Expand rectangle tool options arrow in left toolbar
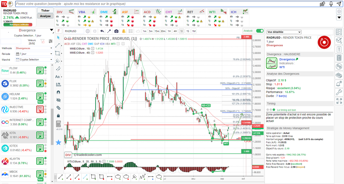Viewport: 344px width, 184px height. [x=62, y=54]
